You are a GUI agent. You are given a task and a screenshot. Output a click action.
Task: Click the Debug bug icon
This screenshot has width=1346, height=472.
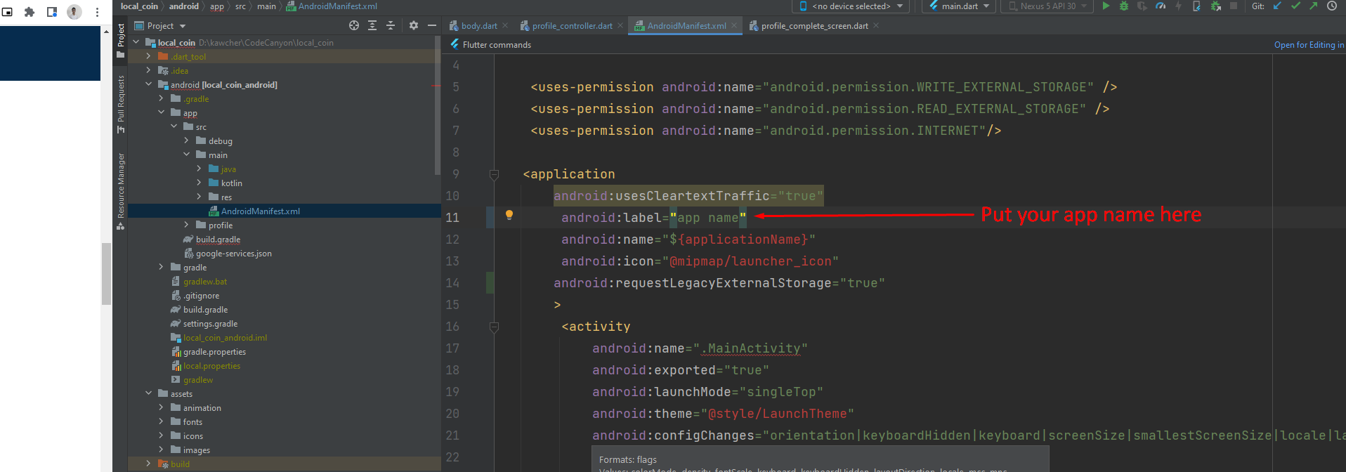click(x=1124, y=6)
